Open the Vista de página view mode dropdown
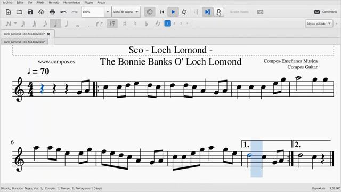 (x=126, y=12)
